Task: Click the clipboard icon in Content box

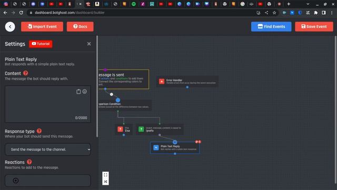Action: click(x=78, y=91)
